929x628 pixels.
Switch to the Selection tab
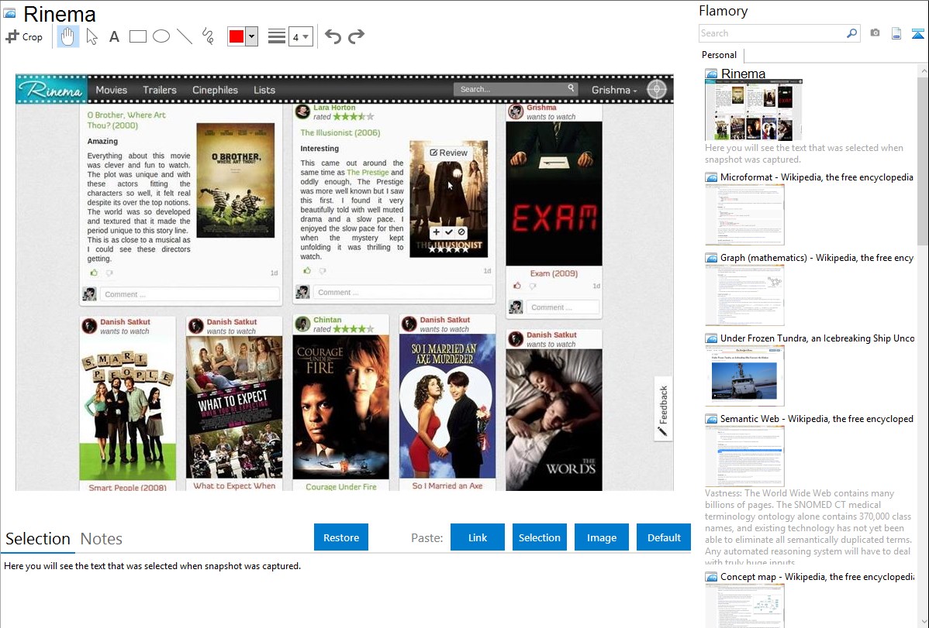(38, 539)
